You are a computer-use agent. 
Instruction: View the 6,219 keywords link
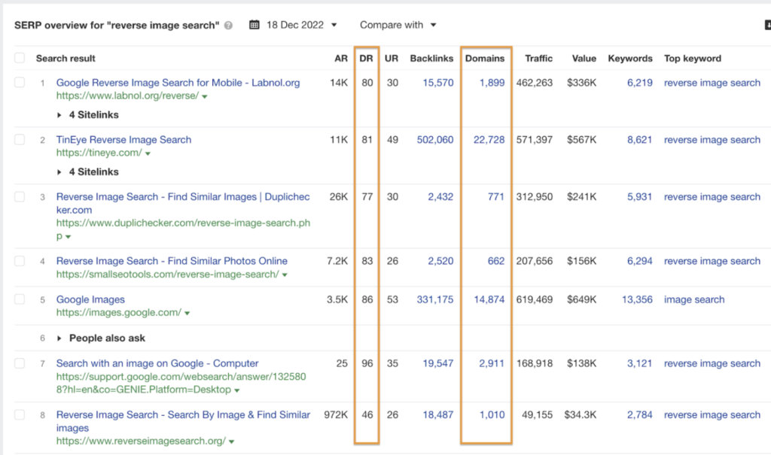tap(640, 83)
